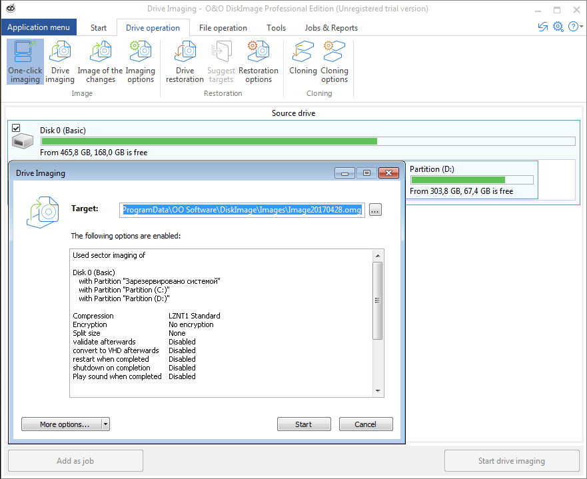The image size is (587, 479).
Task: Click the options list scrollbar thumb
Action: point(377,300)
